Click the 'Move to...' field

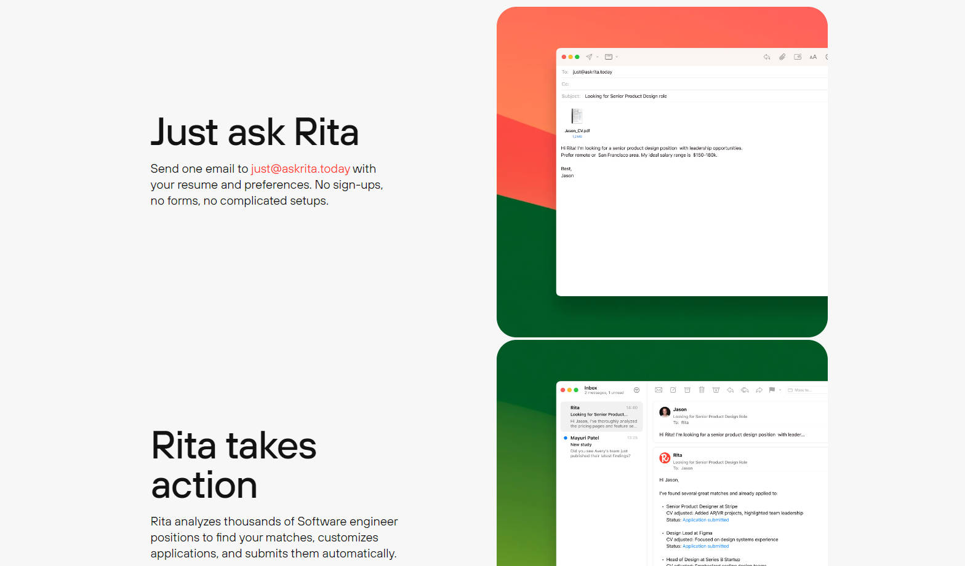[803, 390]
